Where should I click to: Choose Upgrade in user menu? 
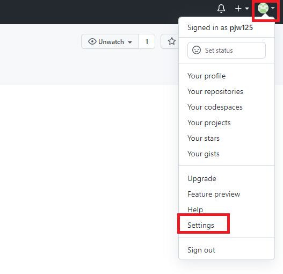(202, 178)
